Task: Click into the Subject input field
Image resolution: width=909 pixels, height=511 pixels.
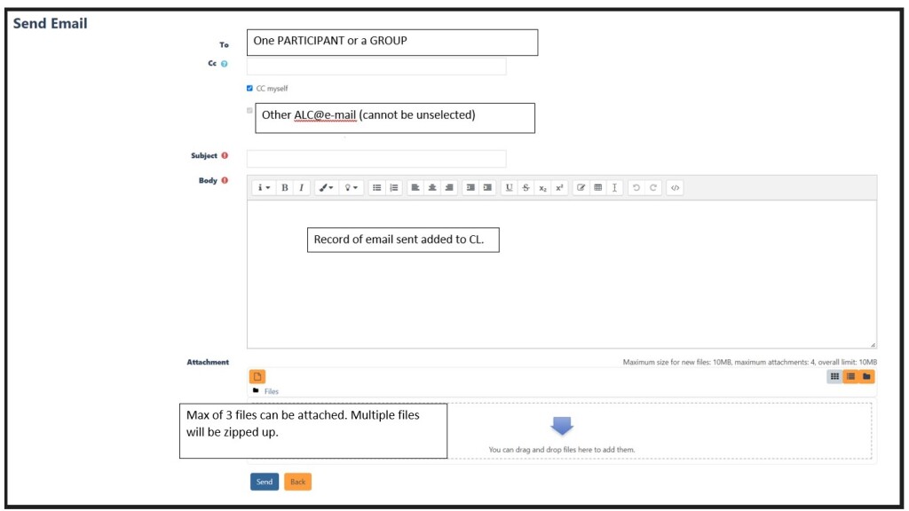Action: coord(376,159)
